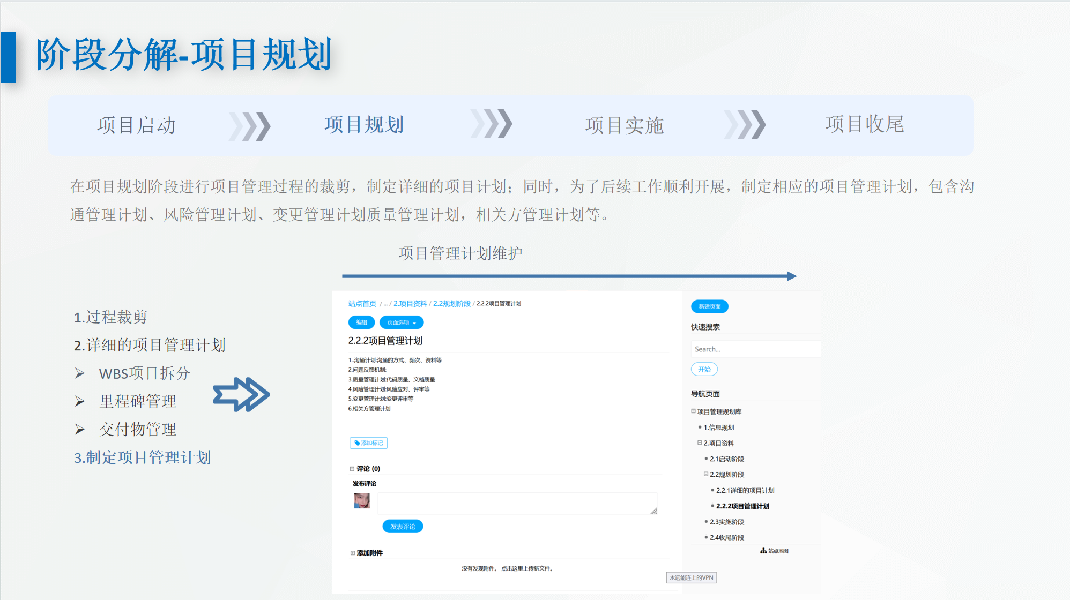Click the 新建页面 button
Image resolution: width=1070 pixels, height=600 pixels.
(x=709, y=306)
